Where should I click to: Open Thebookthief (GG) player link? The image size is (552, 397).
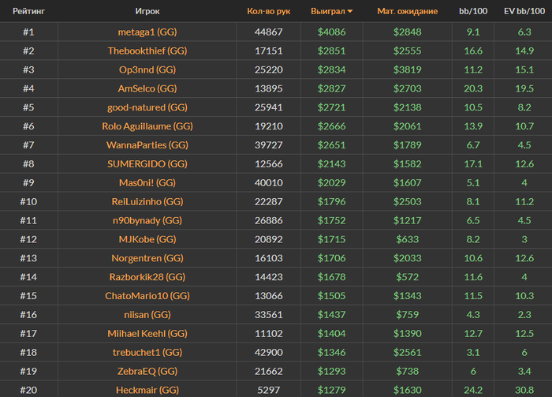(147, 51)
